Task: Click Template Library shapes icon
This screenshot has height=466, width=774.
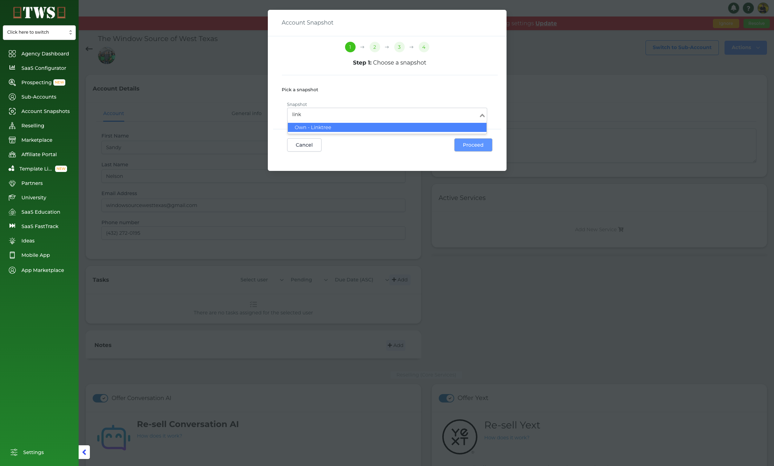Action: [x=12, y=169]
